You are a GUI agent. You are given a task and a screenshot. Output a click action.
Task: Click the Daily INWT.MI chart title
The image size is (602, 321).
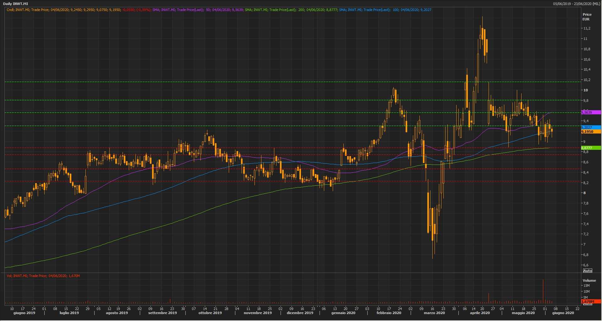15,4
